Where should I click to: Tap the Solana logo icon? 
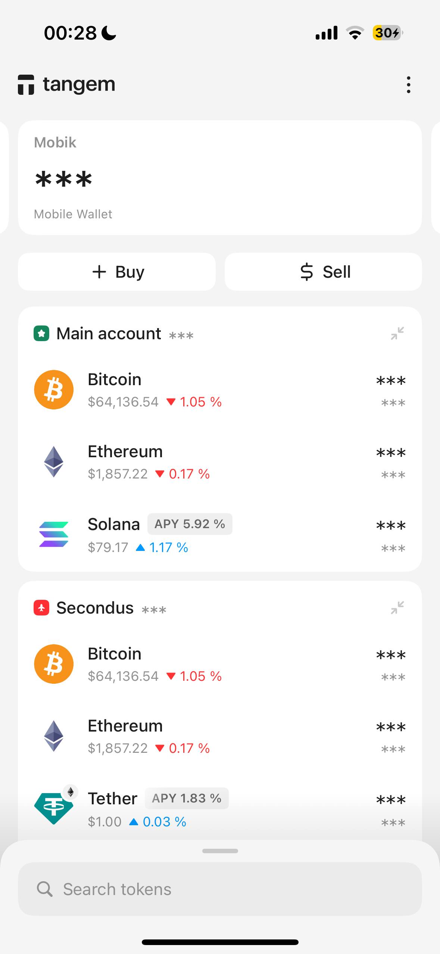coord(54,534)
